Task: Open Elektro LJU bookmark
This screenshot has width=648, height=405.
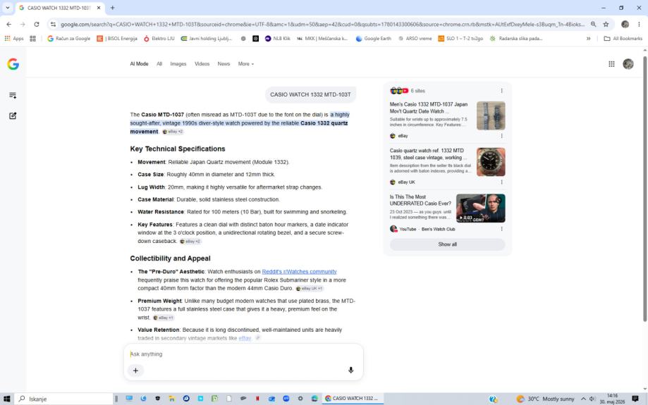Action: point(159,39)
